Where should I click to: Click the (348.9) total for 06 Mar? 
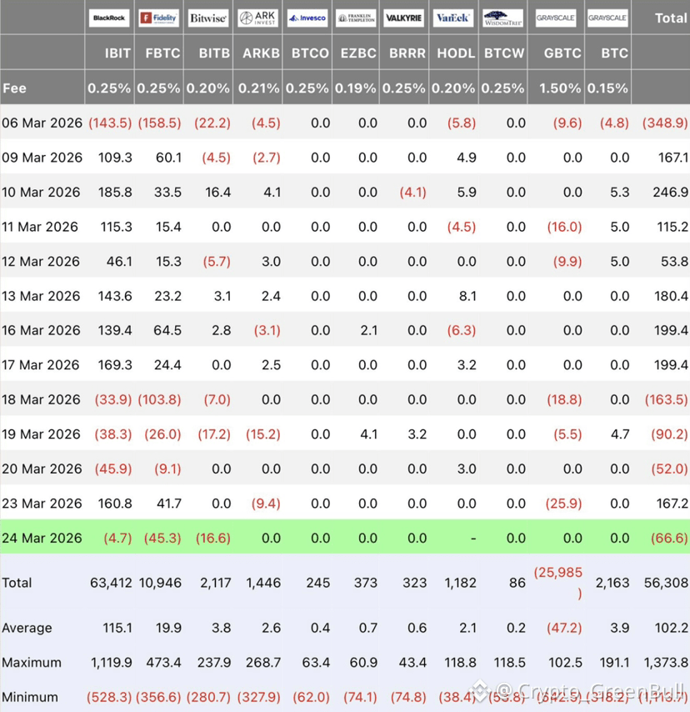[665, 123]
